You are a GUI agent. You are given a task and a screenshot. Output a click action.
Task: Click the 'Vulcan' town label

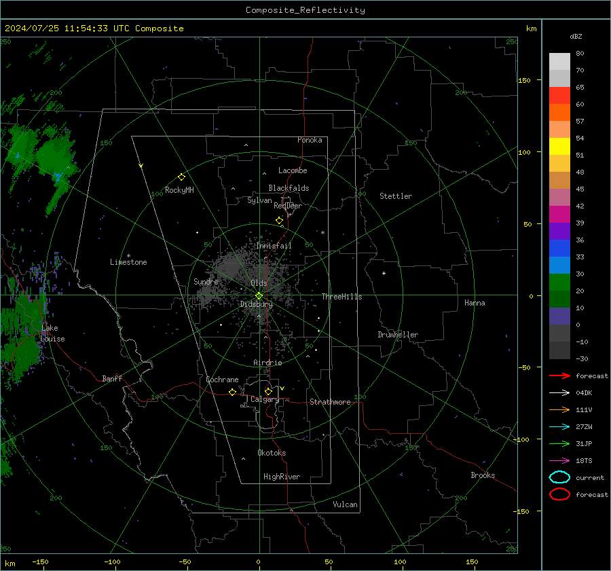click(x=346, y=504)
